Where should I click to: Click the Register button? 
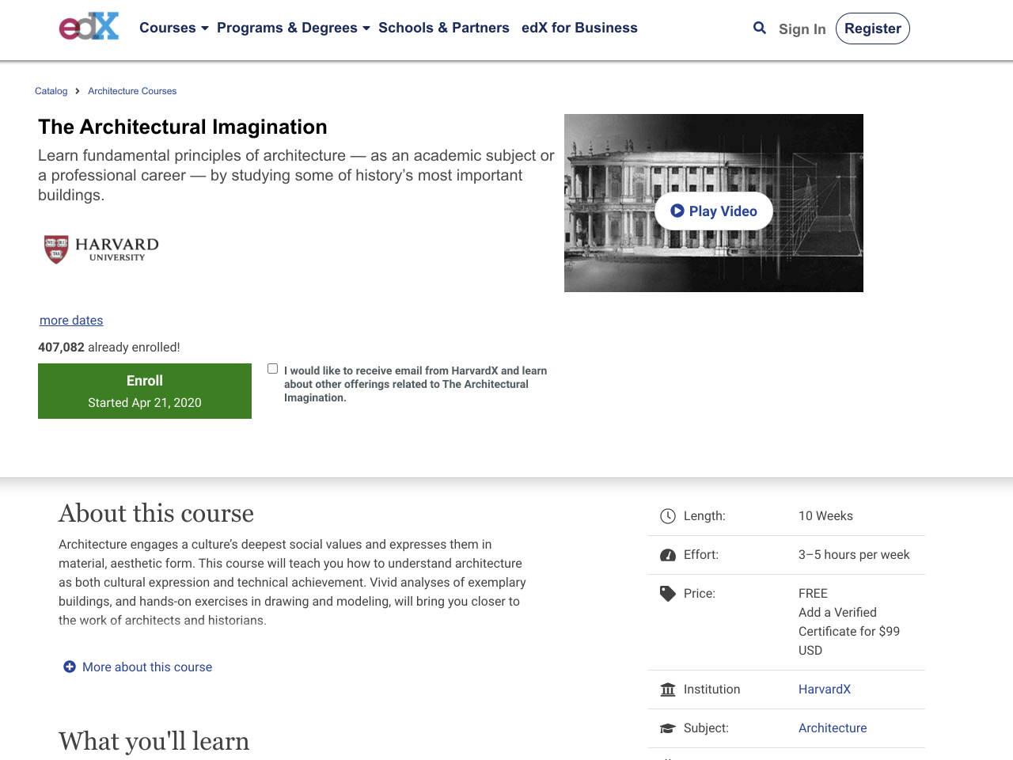873,28
